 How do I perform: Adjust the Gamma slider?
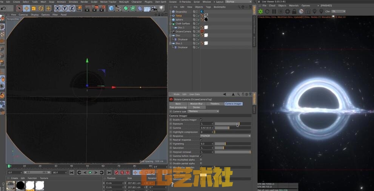pyautogui.click(x=232, y=128)
